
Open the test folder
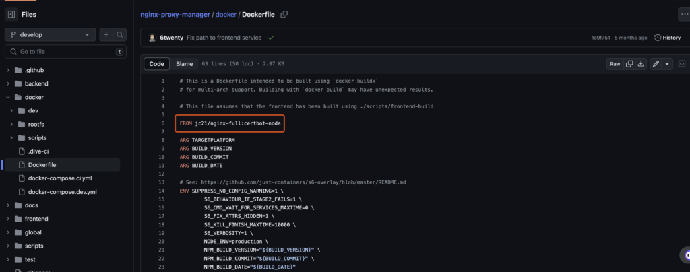tap(30, 259)
